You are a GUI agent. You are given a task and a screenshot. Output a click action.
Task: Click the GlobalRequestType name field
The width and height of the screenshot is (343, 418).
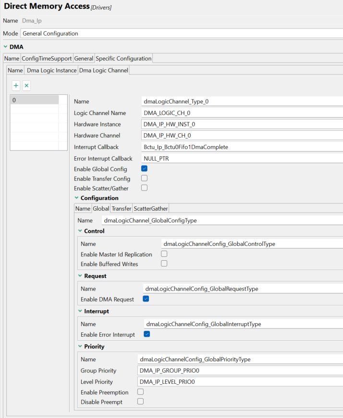coord(243,289)
